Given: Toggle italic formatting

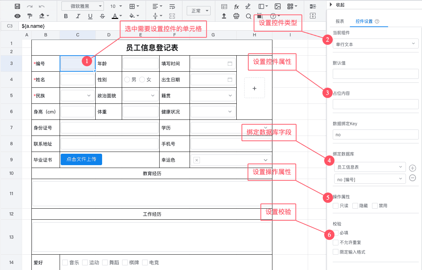Looking at the screenshot, I should point(78,16).
